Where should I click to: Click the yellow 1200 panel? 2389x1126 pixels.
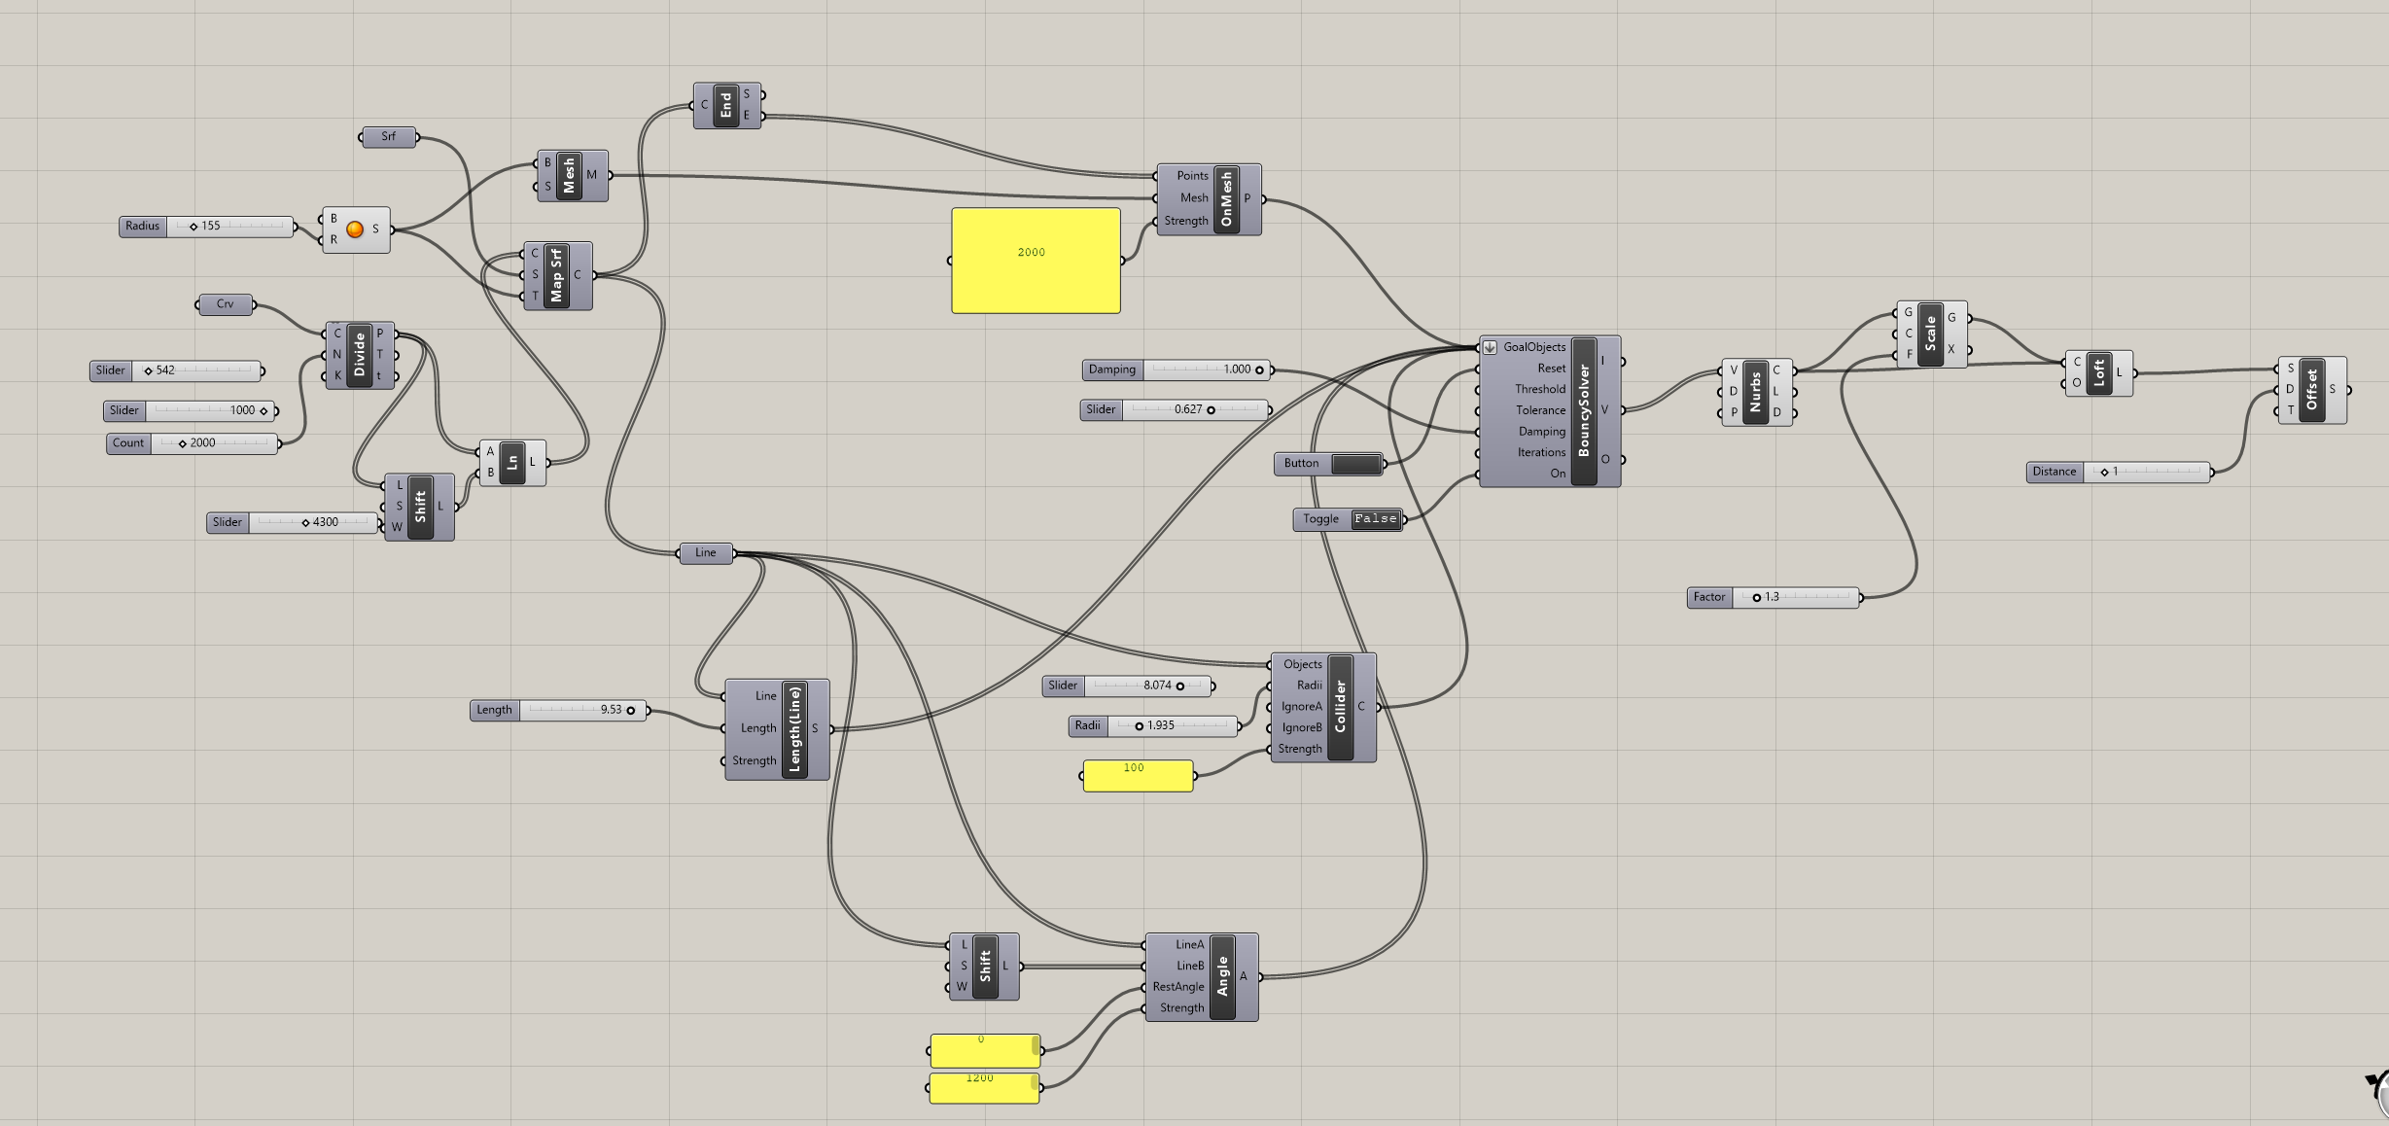click(x=983, y=1088)
